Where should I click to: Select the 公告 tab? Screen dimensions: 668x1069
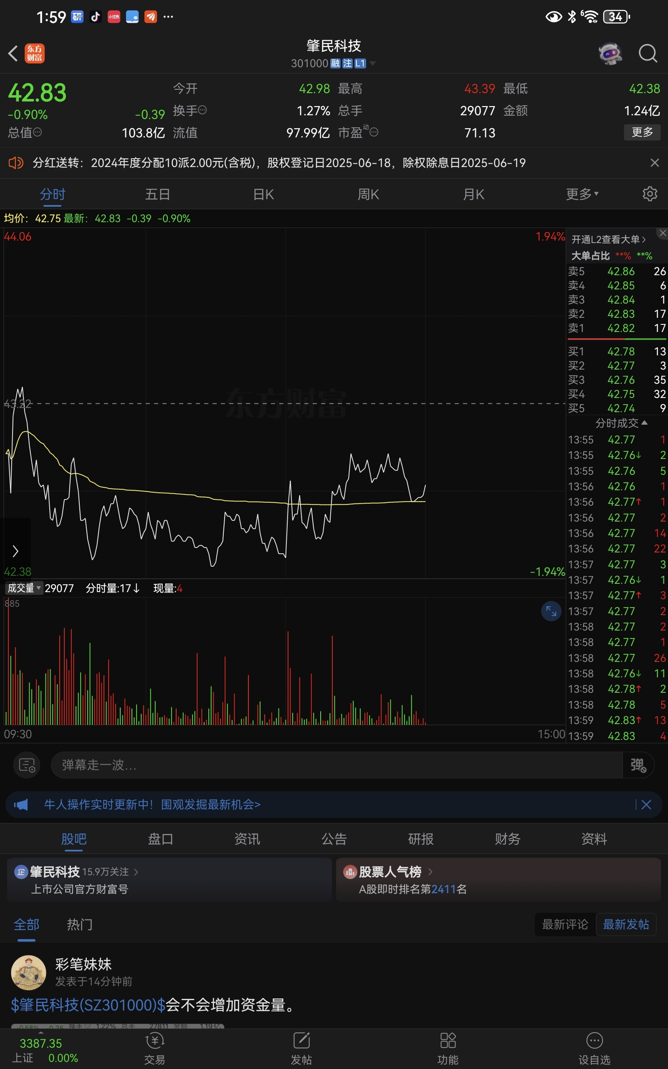pyautogui.click(x=334, y=839)
